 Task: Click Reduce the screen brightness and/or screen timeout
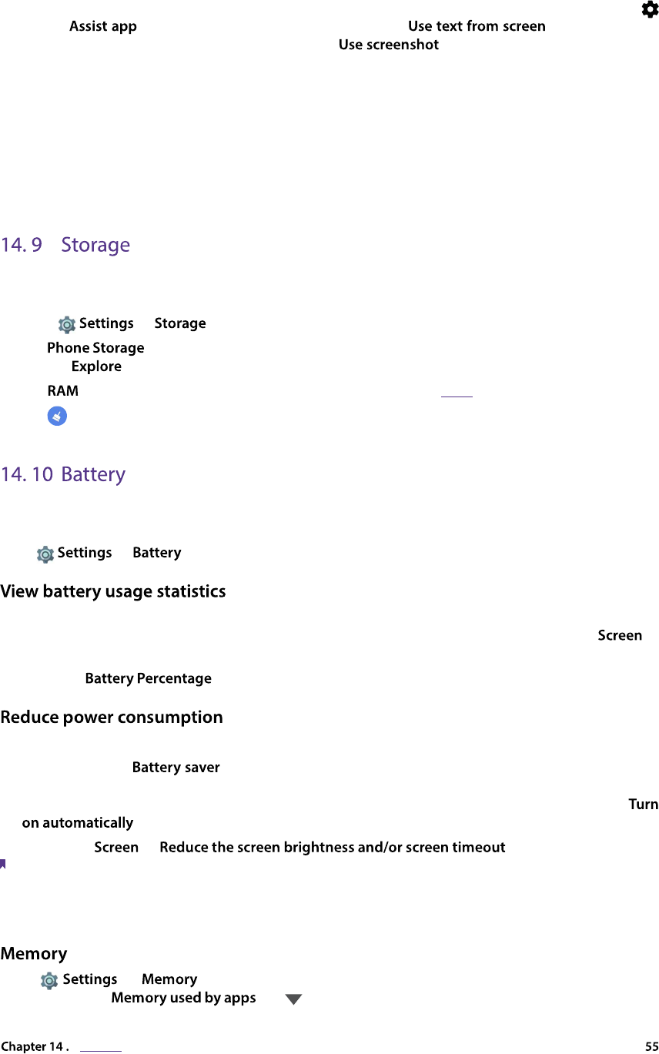coord(333,848)
